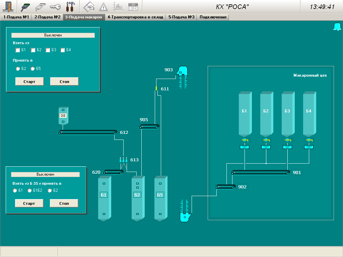Open the tools icon with hammer and screwdrivers
Image resolution: width=343 pixels, height=257 pixels.
[x=70, y=6]
